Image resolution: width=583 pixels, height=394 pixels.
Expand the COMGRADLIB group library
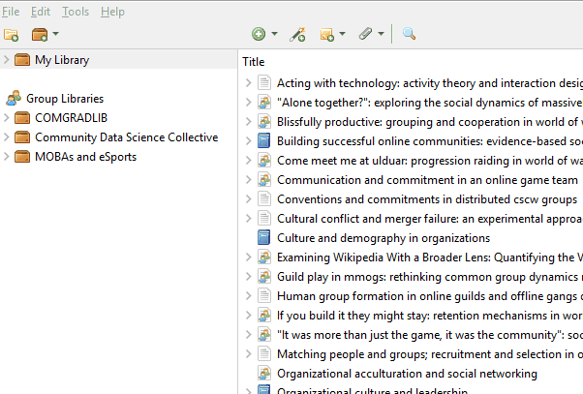coord(7,118)
